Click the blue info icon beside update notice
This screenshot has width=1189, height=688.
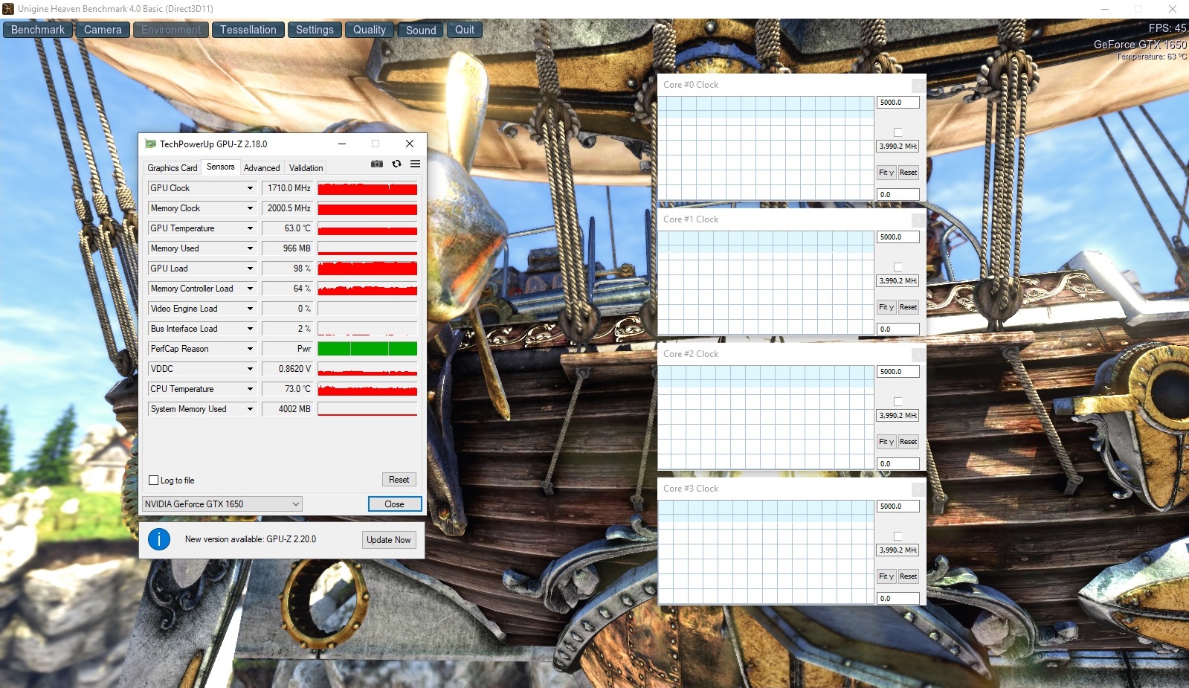pos(159,539)
